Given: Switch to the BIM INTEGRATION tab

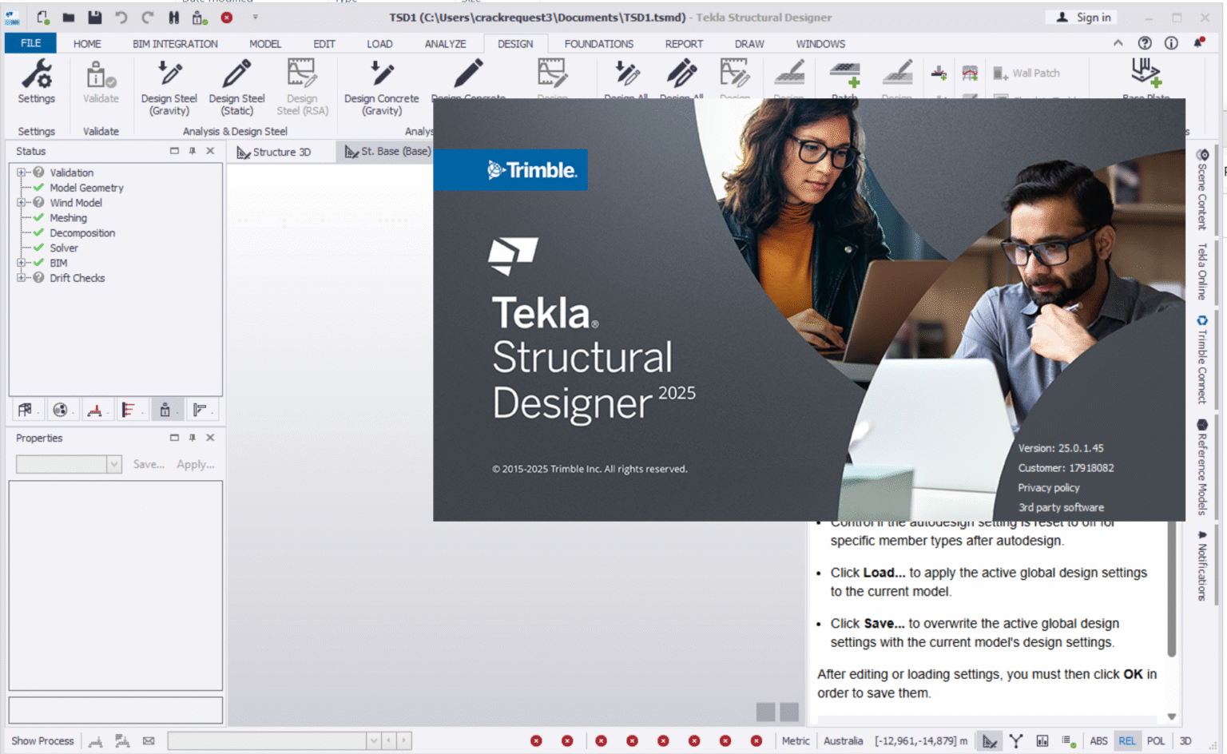Looking at the screenshot, I should (175, 44).
